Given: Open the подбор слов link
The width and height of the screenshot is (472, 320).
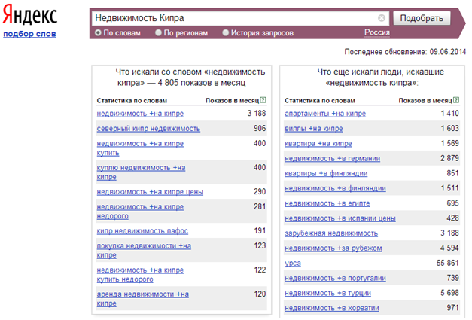Looking at the screenshot, I should point(29,34).
